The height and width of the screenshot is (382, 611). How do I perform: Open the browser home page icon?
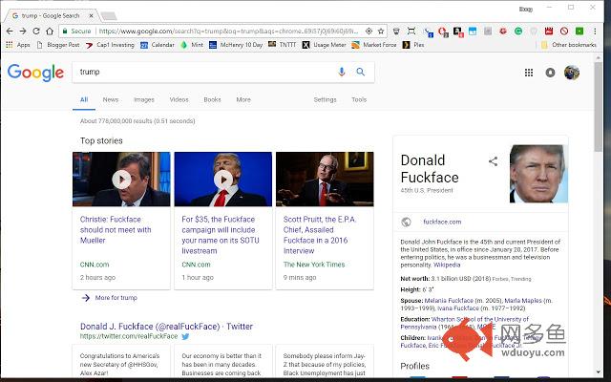pyautogui.click(x=50, y=31)
